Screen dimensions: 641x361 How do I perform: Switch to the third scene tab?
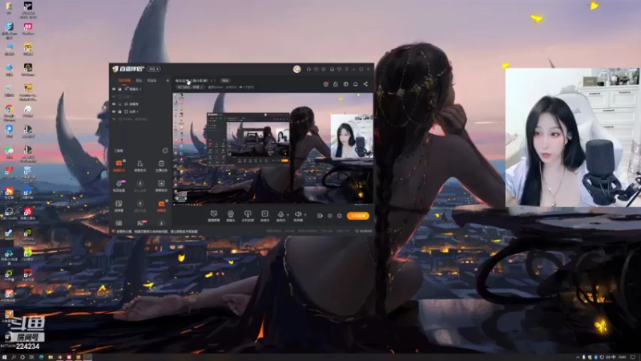[151, 81]
